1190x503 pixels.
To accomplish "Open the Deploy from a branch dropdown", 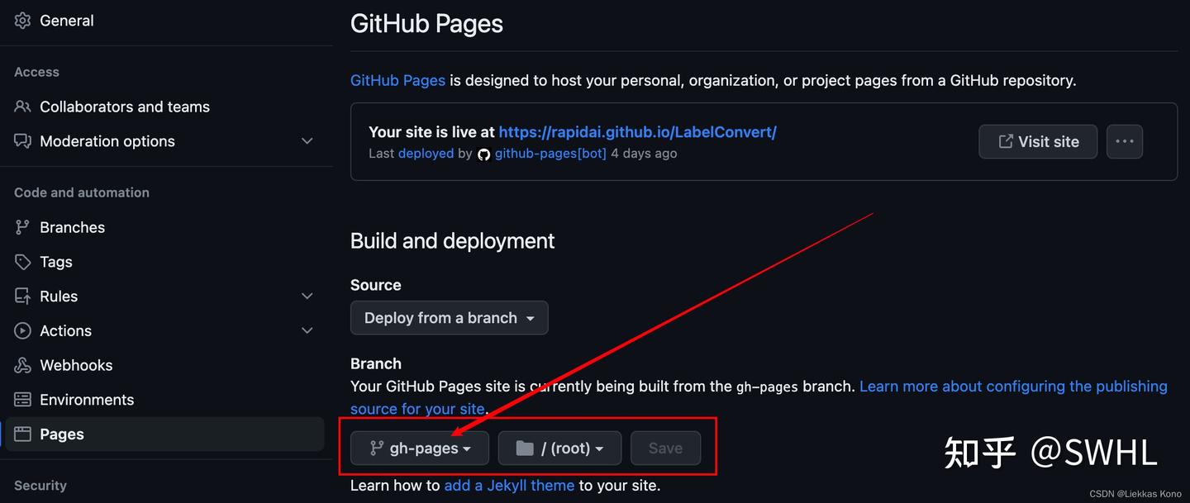I will tap(449, 317).
